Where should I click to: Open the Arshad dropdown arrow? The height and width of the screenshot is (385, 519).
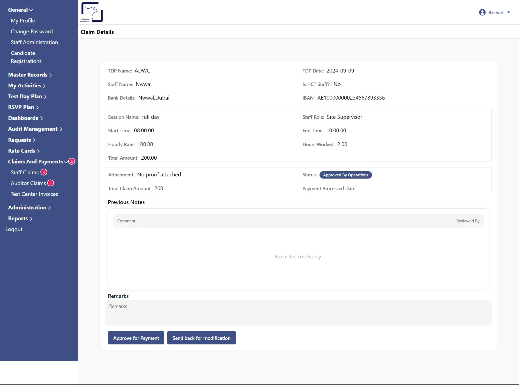pos(509,12)
